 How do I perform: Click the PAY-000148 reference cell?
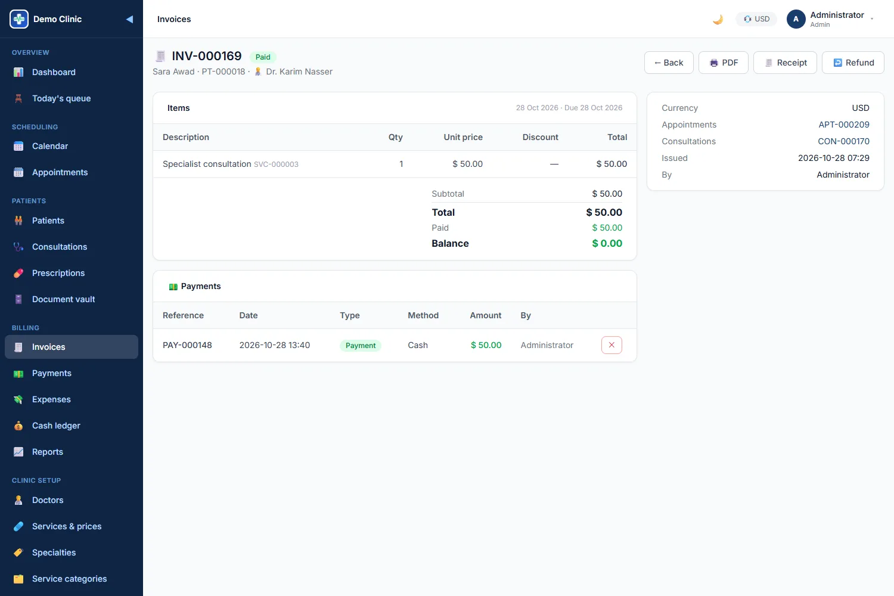tap(187, 345)
